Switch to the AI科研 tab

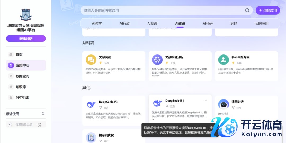pos(208,24)
